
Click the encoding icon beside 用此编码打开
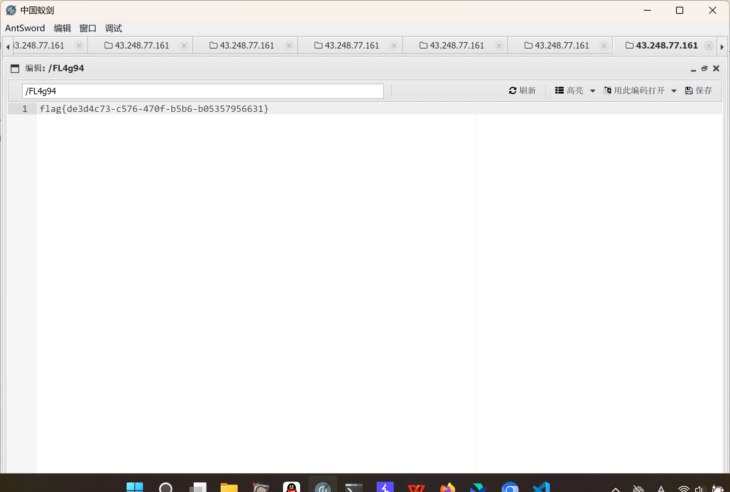(x=607, y=91)
